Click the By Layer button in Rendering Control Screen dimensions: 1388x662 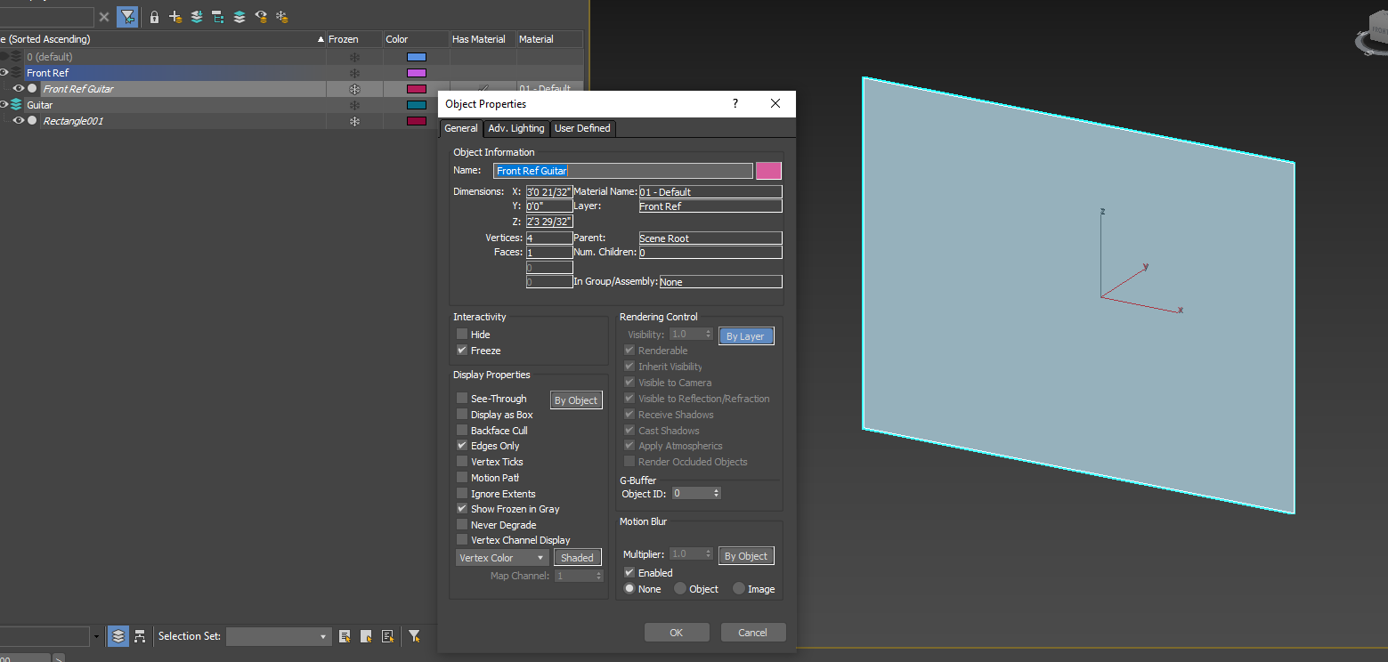click(x=746, y=336)
